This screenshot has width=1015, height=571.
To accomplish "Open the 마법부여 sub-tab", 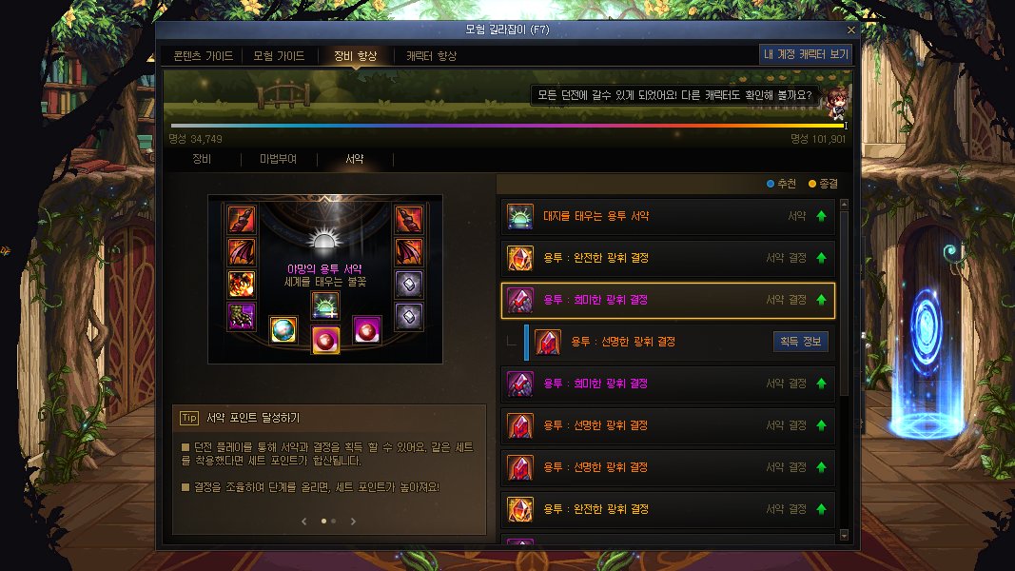I will pos(279,159).
